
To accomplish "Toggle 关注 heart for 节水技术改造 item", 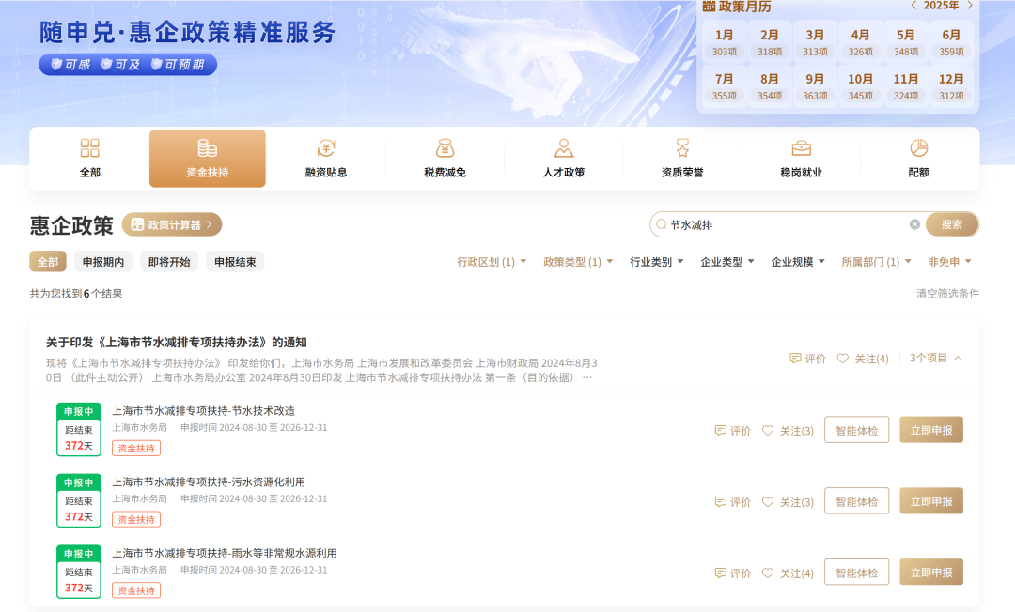I will (768, 431).
